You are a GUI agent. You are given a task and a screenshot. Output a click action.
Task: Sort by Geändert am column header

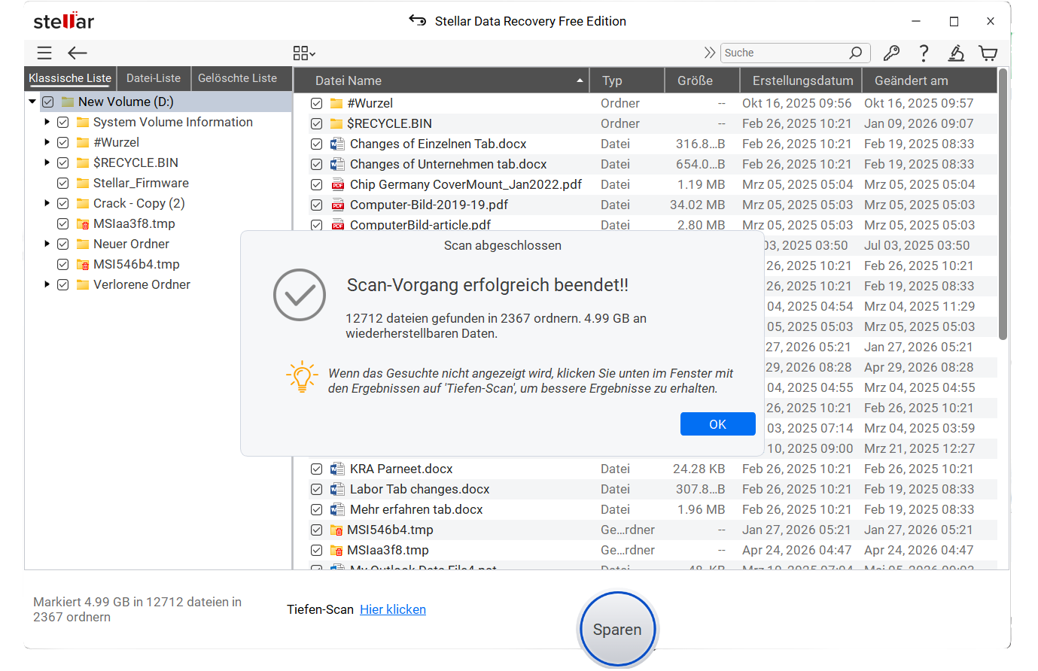point(930,80)
